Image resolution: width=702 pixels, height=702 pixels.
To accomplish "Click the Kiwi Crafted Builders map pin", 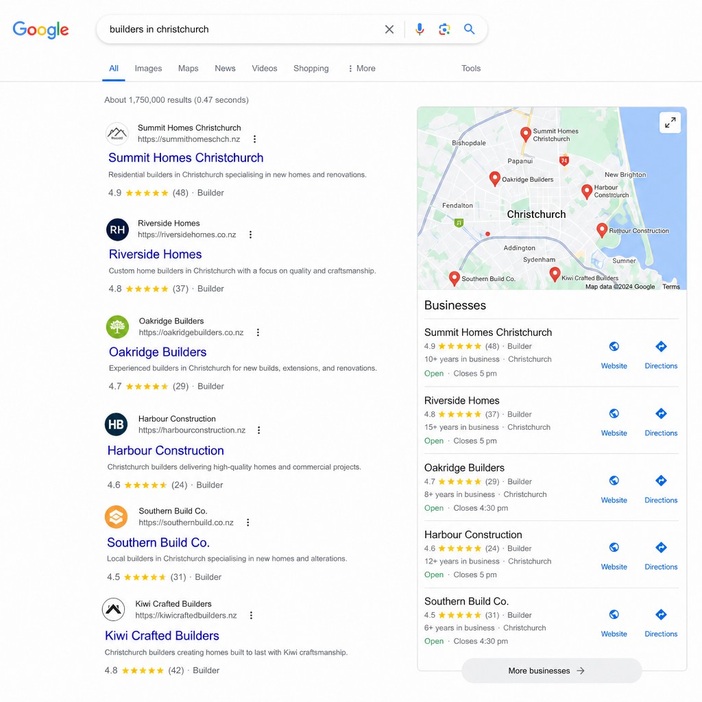I will (x=555, y=274).
